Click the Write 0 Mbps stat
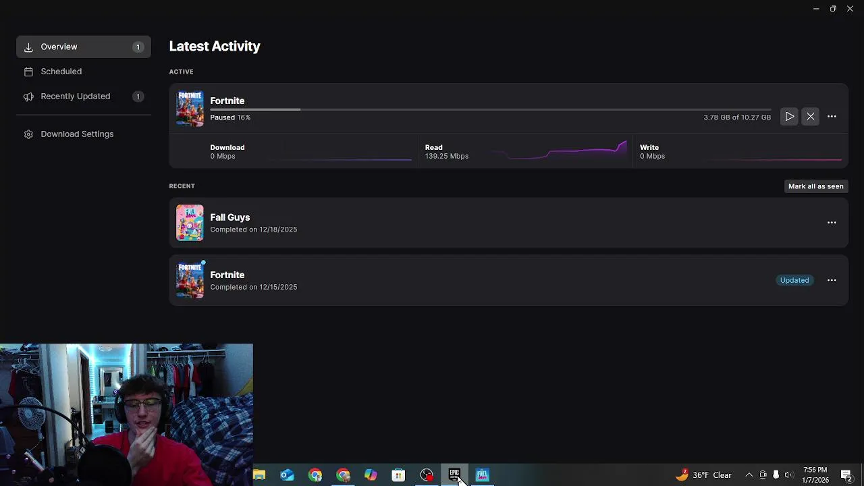This screenshot has height=486, width=864. tap(652, 151)
